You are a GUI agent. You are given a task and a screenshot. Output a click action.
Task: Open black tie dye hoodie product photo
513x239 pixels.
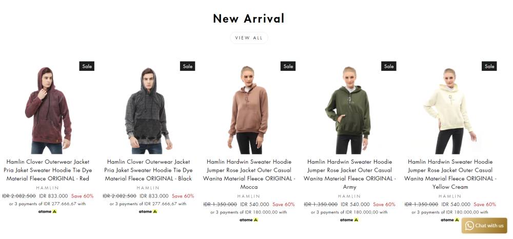(x=148, y=110)
